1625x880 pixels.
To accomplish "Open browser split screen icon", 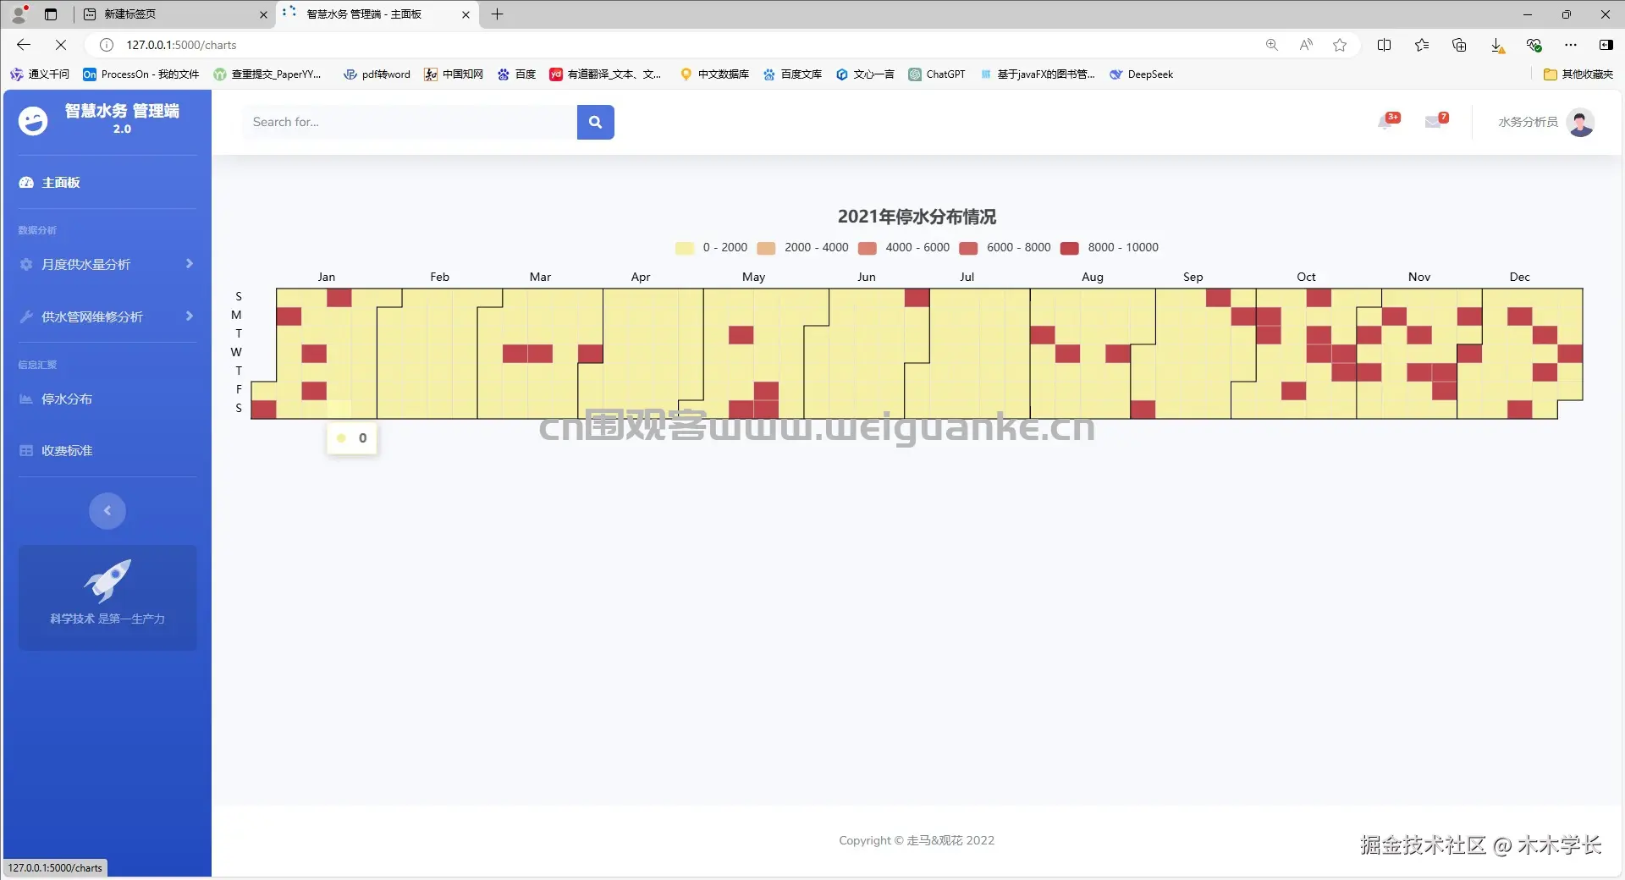I will pos(1385,45).
